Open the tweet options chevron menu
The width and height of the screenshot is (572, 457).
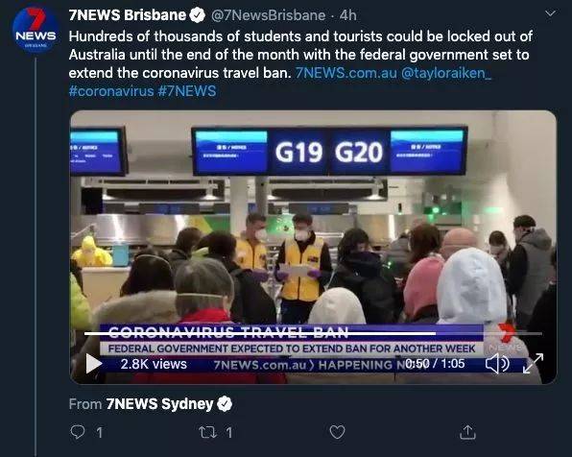pyautogui.click(x=550, y=13)
